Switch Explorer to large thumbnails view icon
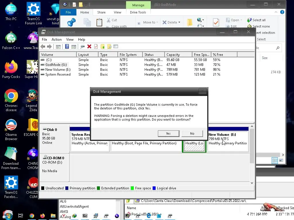This screenshot has width=294, height=220. 281,160
